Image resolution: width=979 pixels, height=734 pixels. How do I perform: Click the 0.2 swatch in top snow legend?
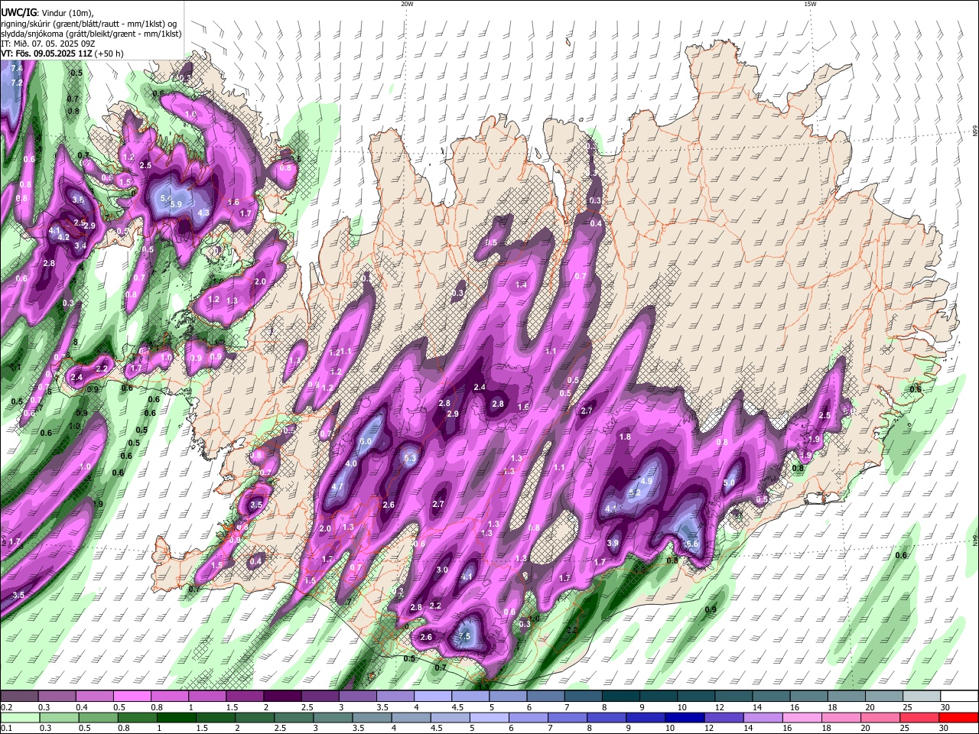coord(19,697)
